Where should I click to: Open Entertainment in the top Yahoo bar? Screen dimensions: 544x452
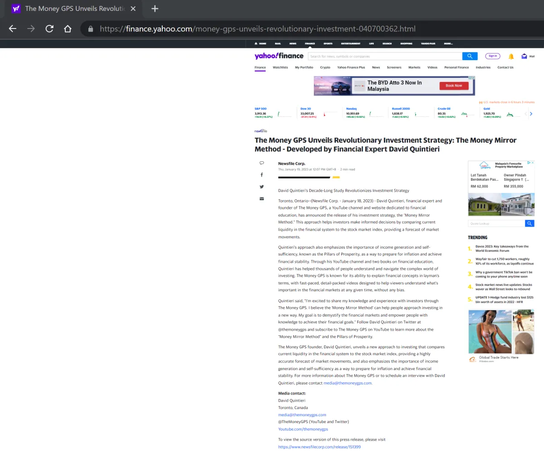351,43
